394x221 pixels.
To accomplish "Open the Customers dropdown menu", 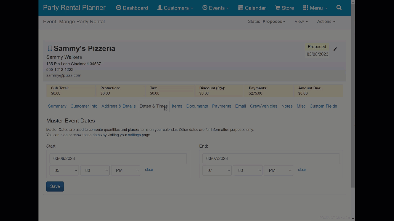I will [175, 8].
